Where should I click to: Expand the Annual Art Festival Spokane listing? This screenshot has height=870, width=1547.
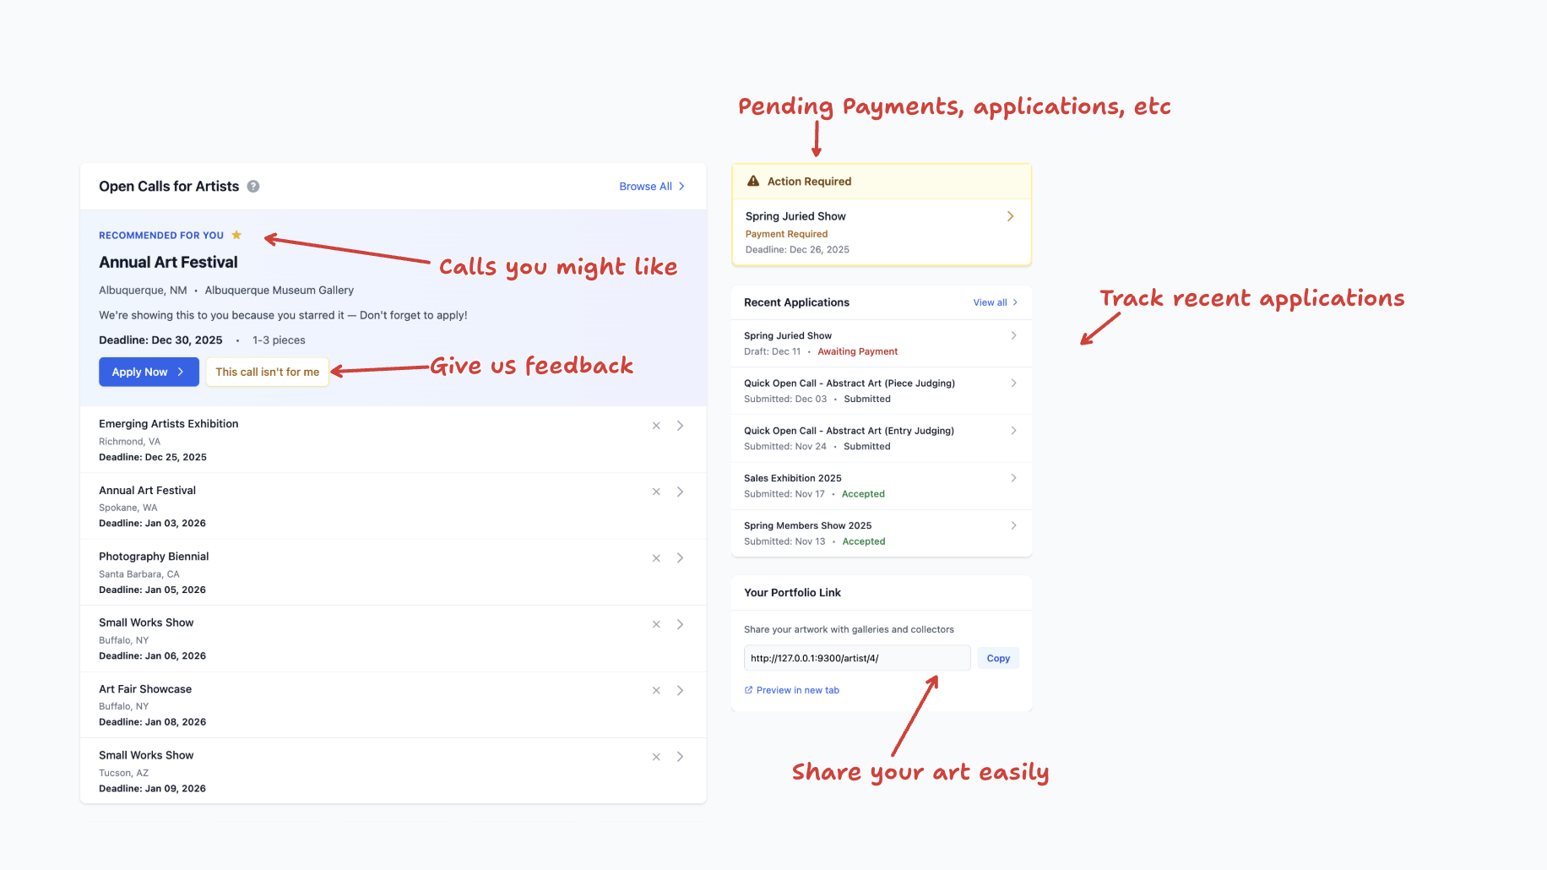point(680,491)
